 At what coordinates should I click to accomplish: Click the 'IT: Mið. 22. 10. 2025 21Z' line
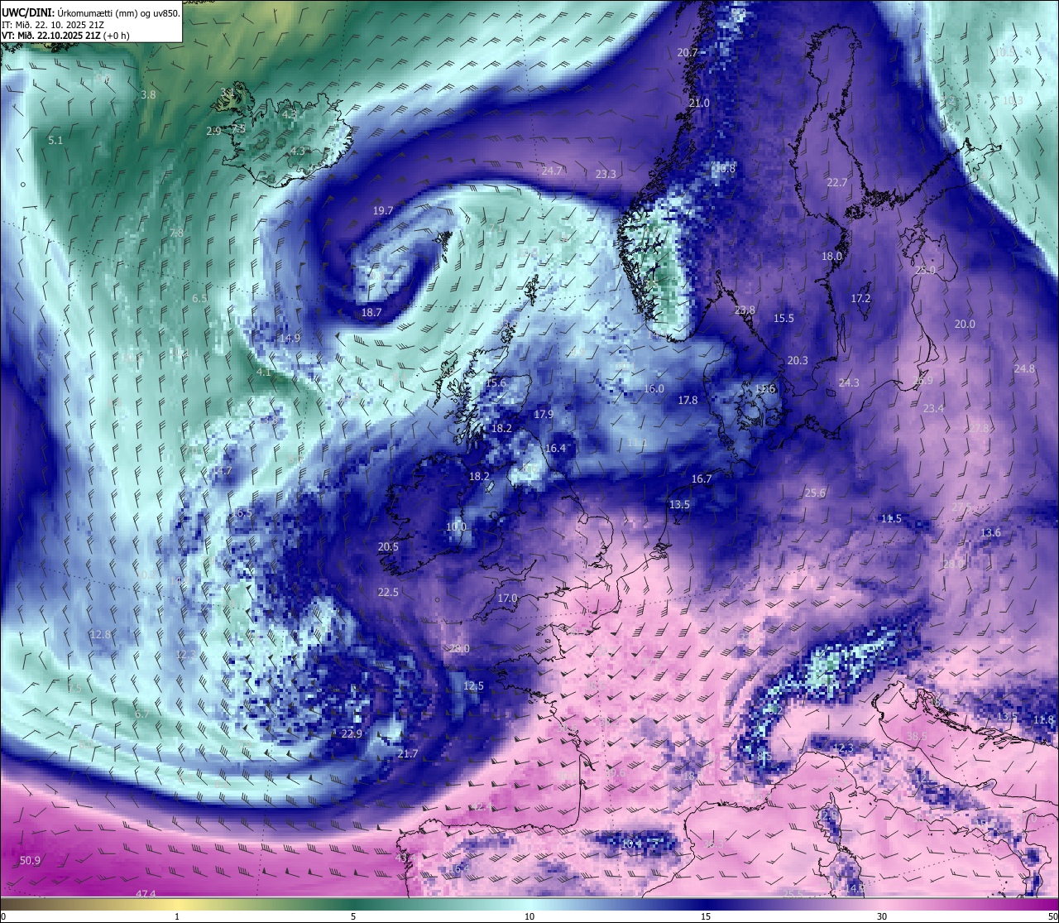[x=52, y=25]
